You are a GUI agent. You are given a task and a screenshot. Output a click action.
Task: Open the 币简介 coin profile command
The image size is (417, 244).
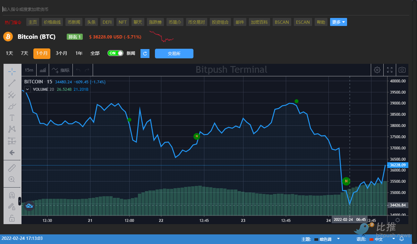point(175,22)
